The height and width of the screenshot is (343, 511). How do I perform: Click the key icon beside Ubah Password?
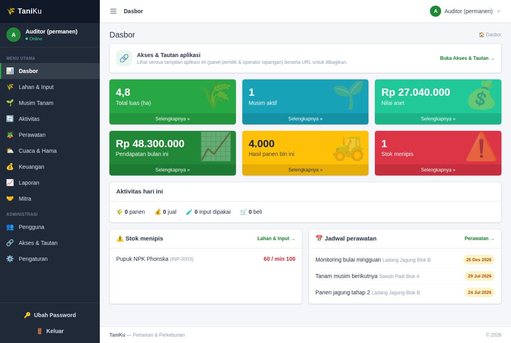27,315
